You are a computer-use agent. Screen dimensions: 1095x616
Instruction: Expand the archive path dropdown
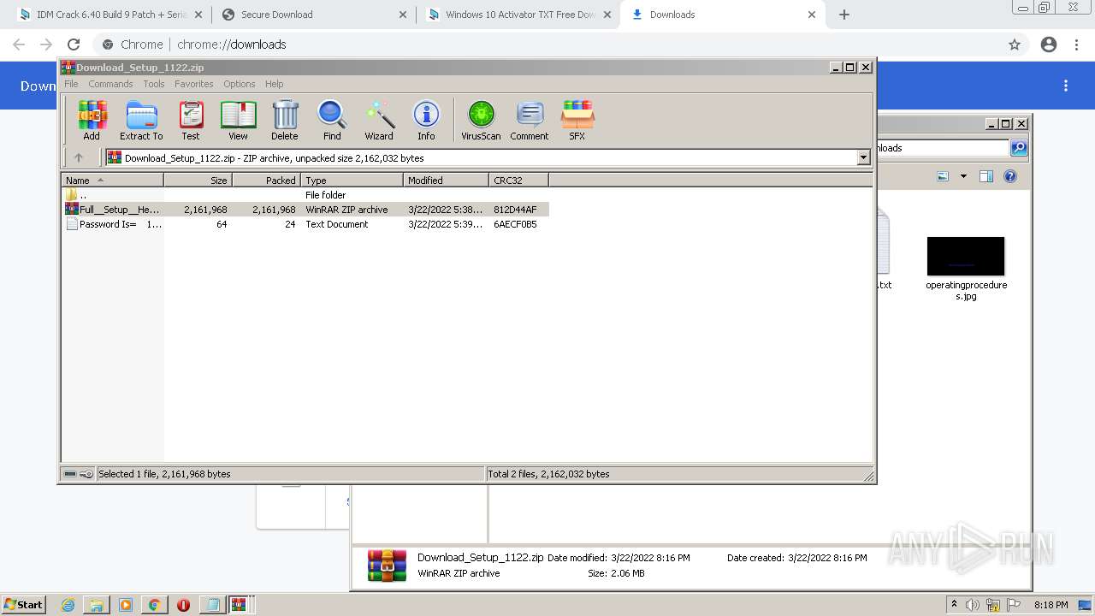[863, 157]
